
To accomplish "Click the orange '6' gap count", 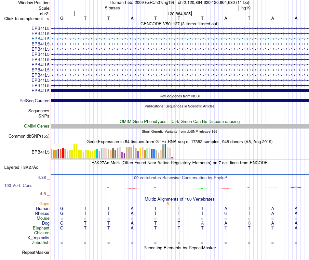I will [x=168, y=204].
